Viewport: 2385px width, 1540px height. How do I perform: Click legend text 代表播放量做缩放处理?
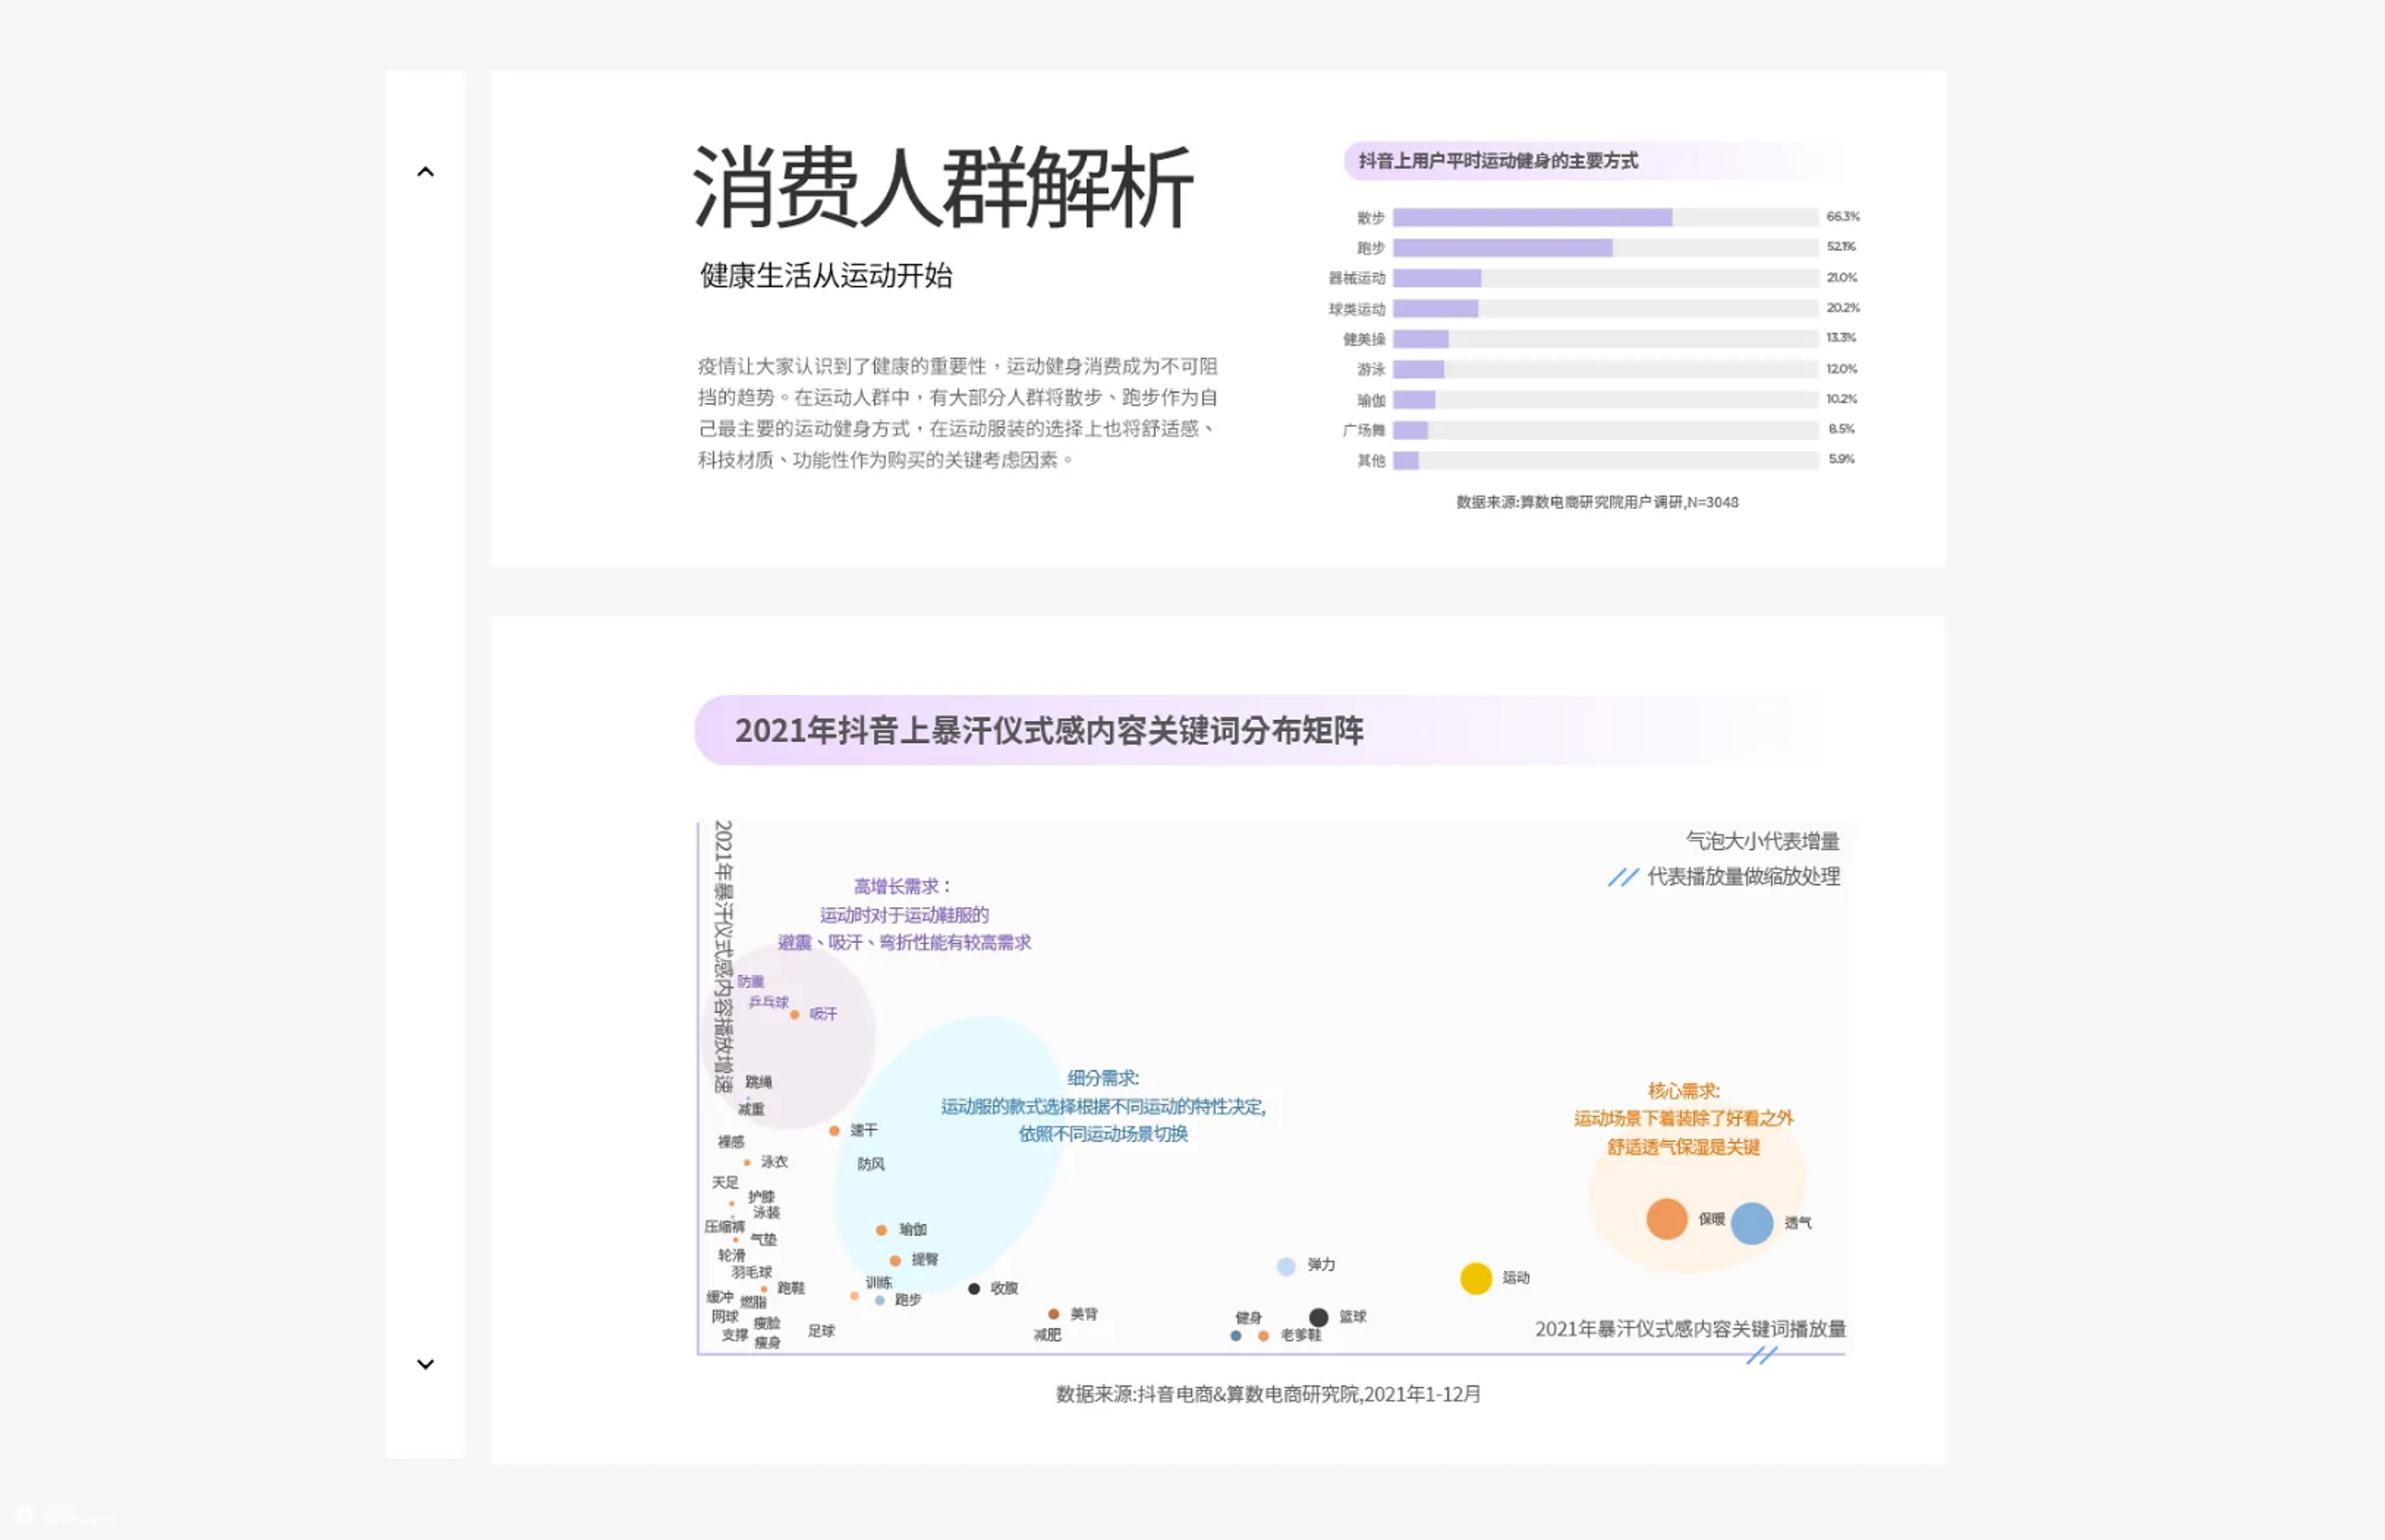tap(1743, 877)
